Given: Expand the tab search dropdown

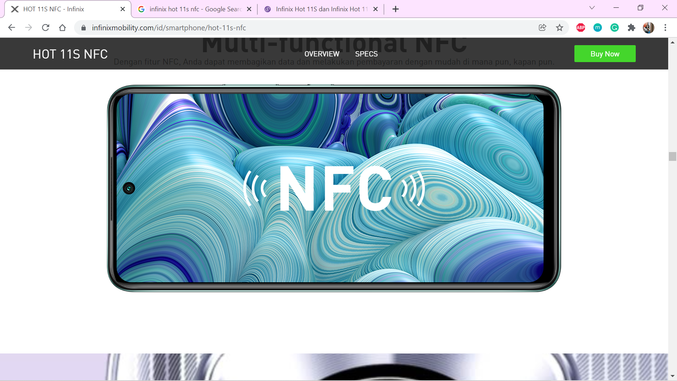Looking at the screenshot, I should [592, 8].
